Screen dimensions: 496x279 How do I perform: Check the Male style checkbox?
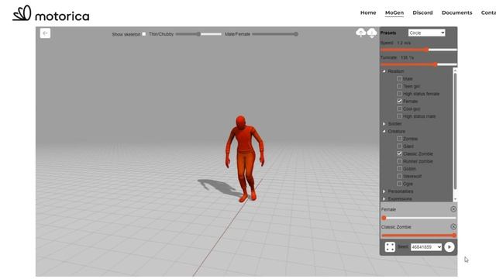[x=400, y=78]
